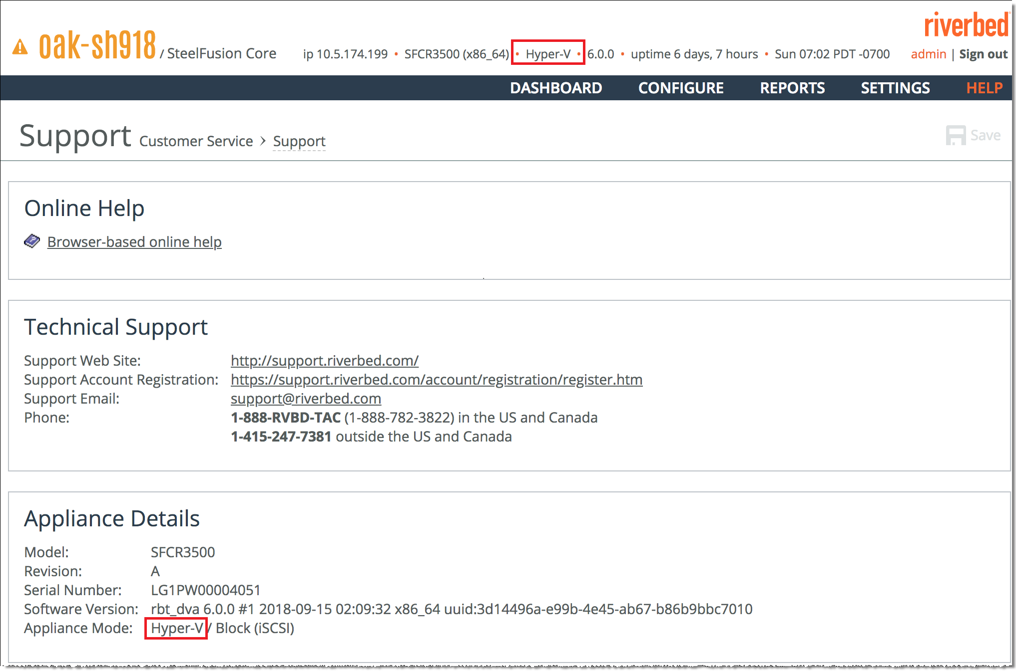This screenshot has width=1016, height=671.
Task: Click Hyper-V in Appliance Mode row
Action: (177, 628)
